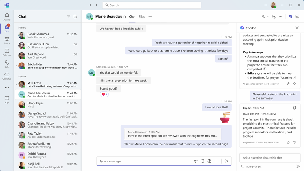
Task: Copy Copilot response with clipboard icon
Action: 294,108
